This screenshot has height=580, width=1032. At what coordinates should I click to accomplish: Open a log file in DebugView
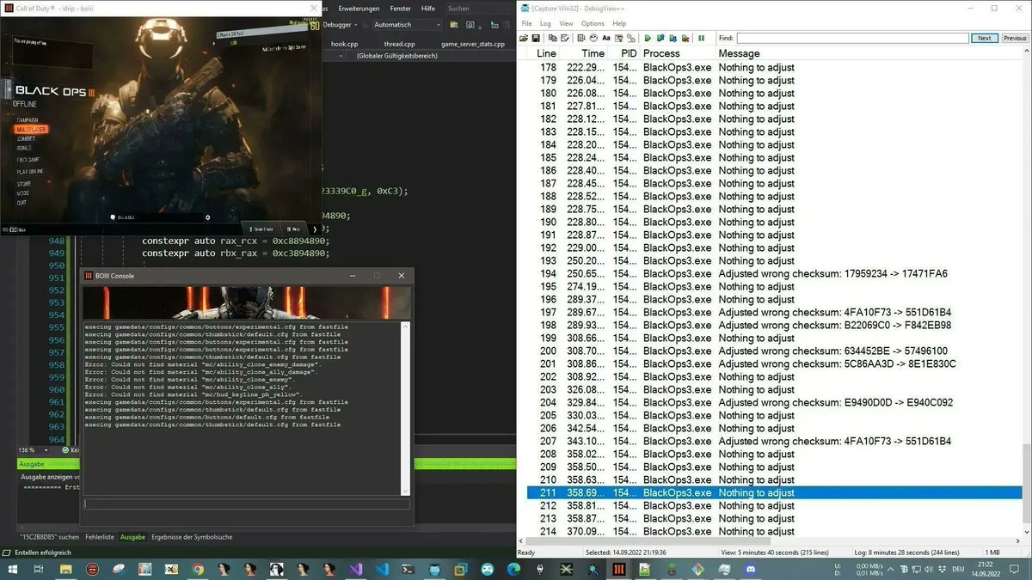pyautogui.click(x=522, y=38)
